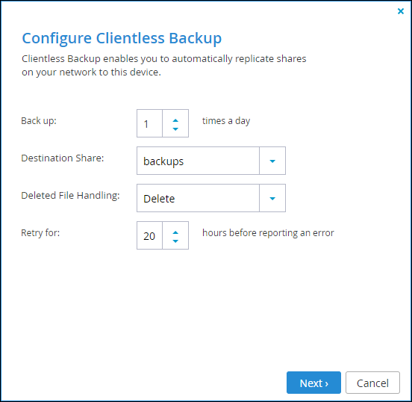The image size is (412, 402).
Task: Close the Configure Clientless Backup dialog
Action: [x=401, y=11]
